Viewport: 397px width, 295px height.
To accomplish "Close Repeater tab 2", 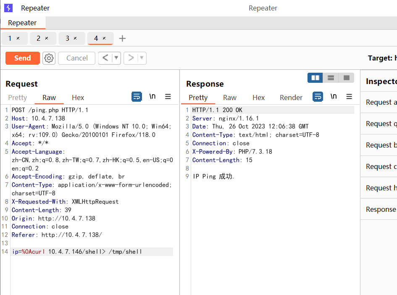I will (x=47, y=38).
